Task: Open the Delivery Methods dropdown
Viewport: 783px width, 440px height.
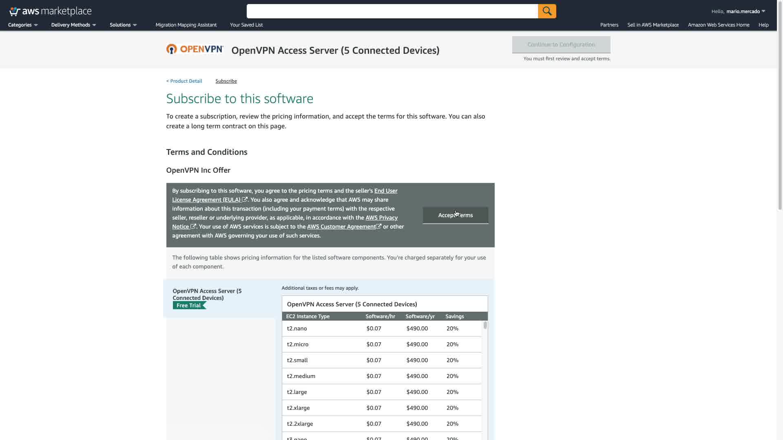Action: pos(73,25)
